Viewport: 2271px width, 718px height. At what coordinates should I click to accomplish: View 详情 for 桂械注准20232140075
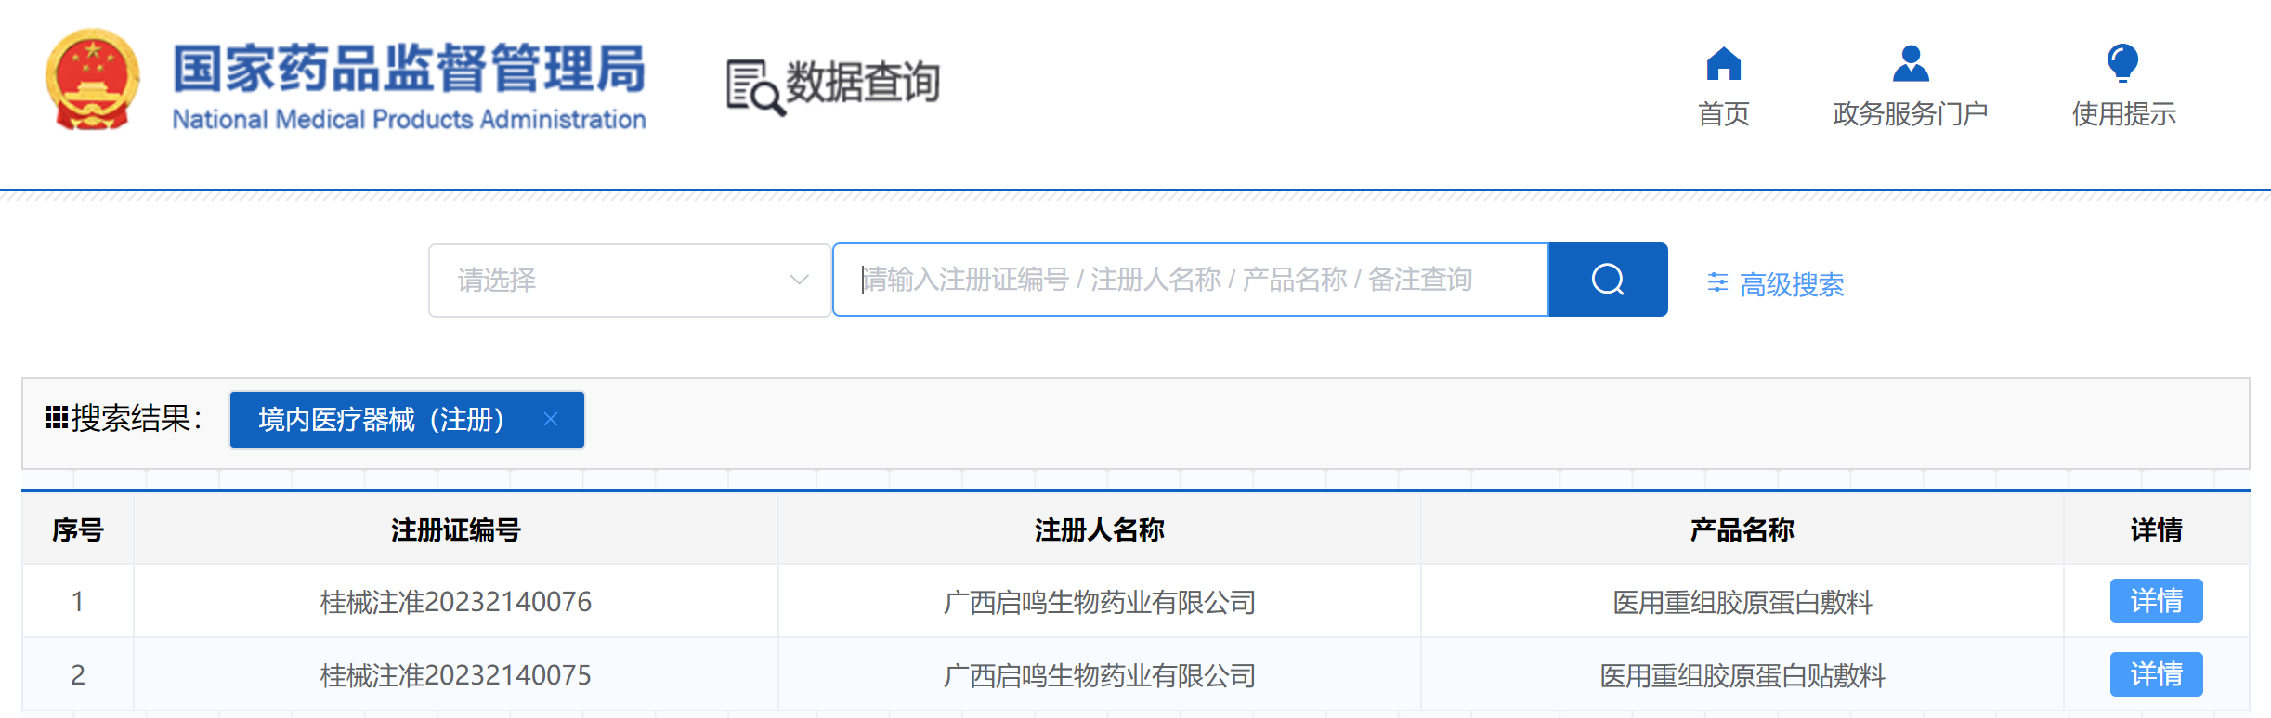coord(2156,674)
